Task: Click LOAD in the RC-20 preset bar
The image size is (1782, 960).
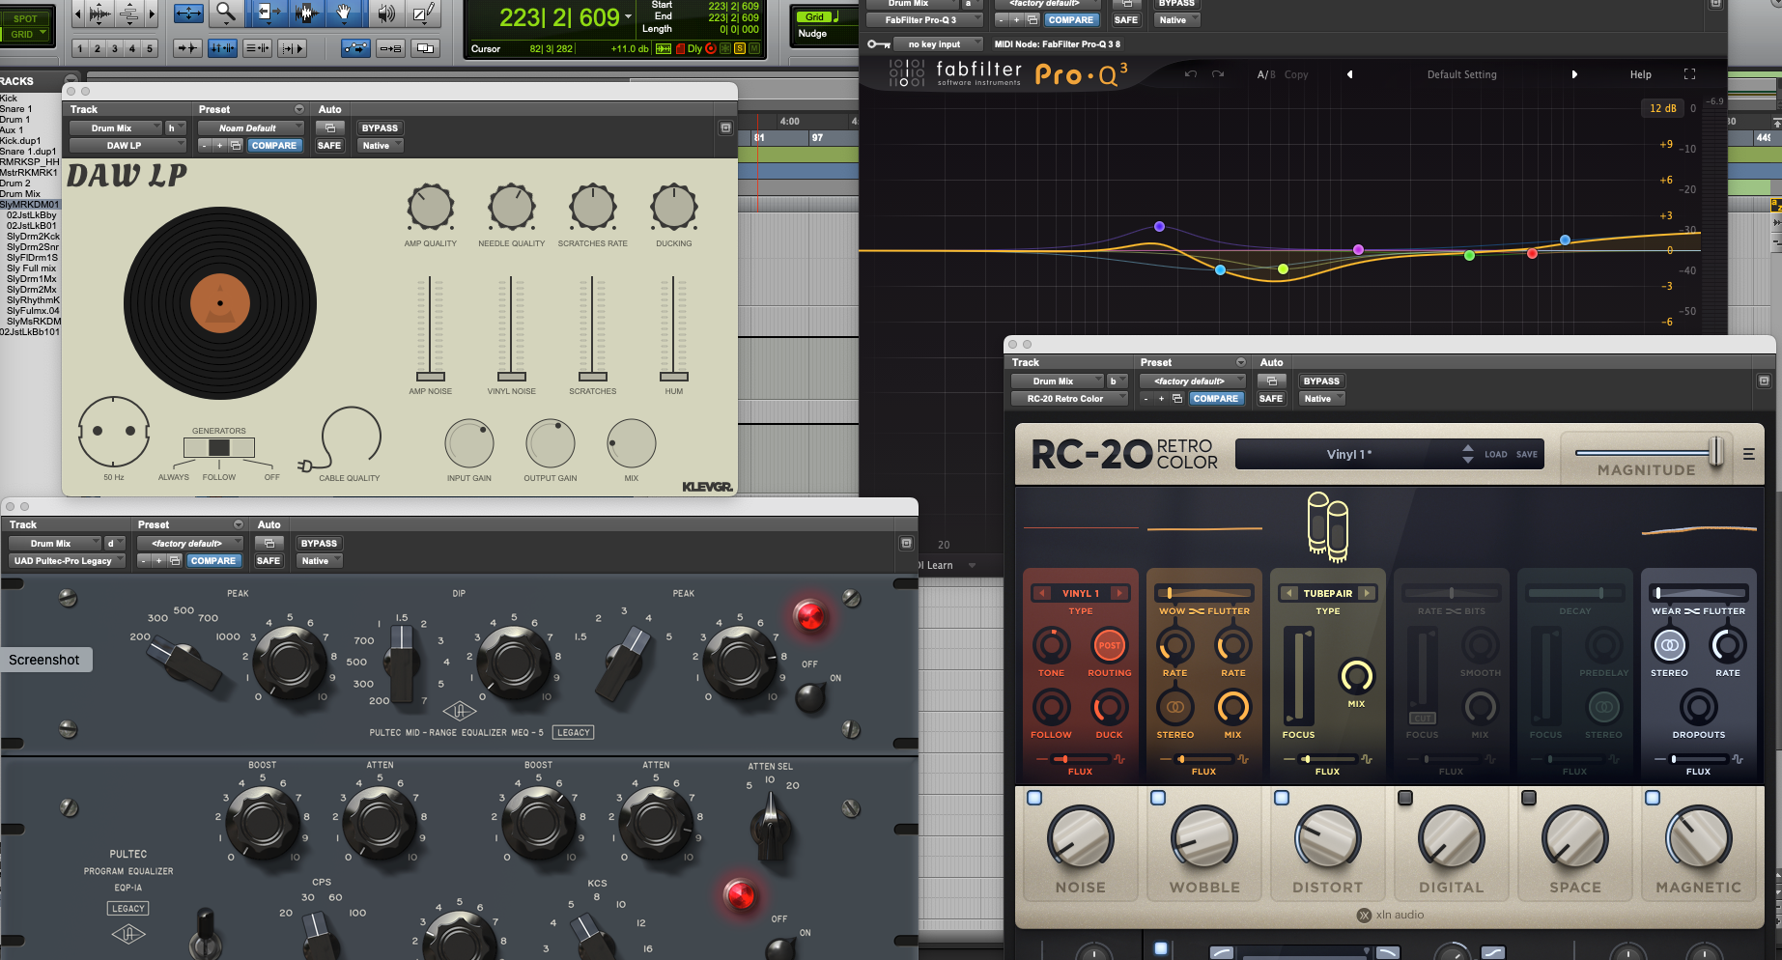Action: [1495, 454]
